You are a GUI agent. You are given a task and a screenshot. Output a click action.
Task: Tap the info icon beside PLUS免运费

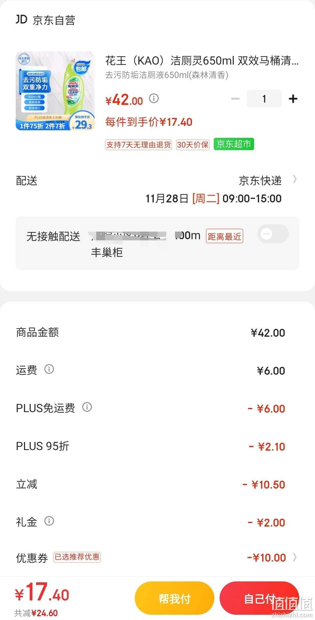coord(87,407)
